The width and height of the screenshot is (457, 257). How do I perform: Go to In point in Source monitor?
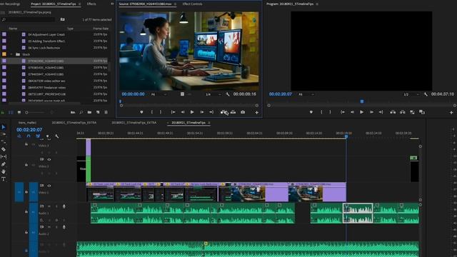click(x=173, y=112)
